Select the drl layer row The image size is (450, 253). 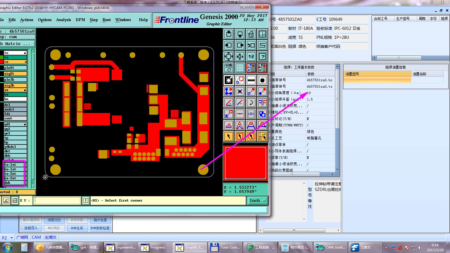tap(15, 105)
